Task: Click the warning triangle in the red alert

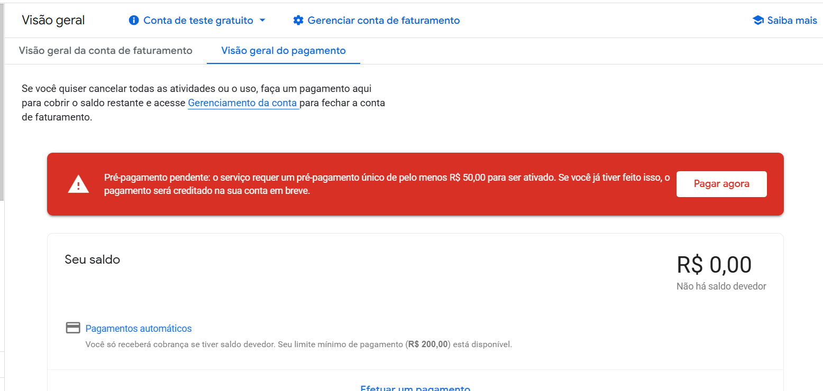Action: point(78,184)
